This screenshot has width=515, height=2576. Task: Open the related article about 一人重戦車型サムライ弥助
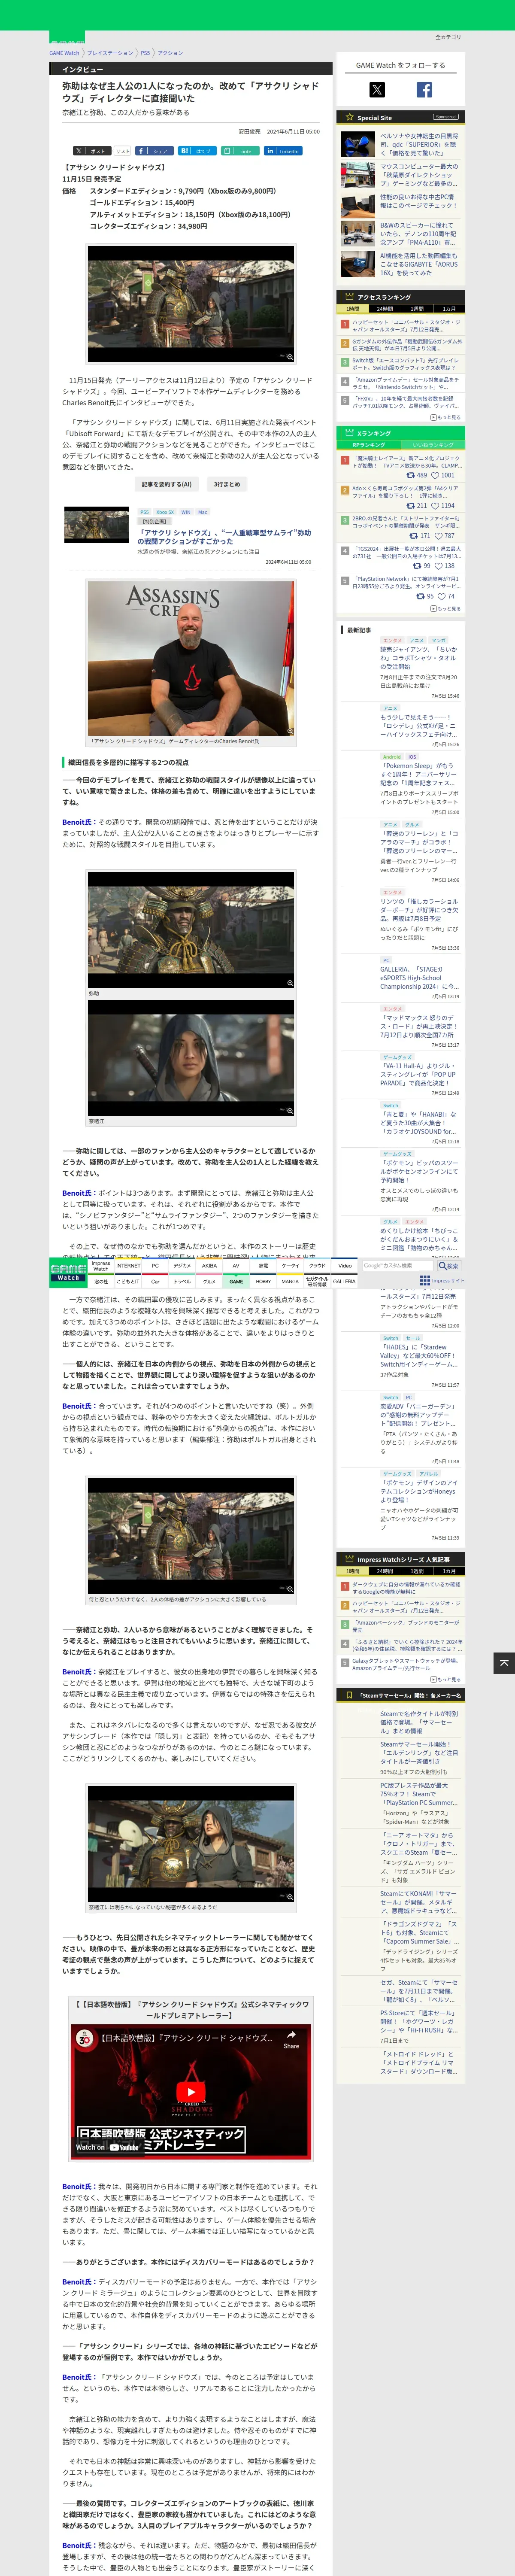click(x=224, y=537)
